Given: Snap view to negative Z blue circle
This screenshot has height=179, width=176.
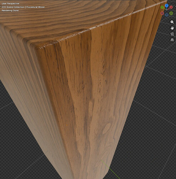Looking at the screenshot, I should [x=167, y=15].
